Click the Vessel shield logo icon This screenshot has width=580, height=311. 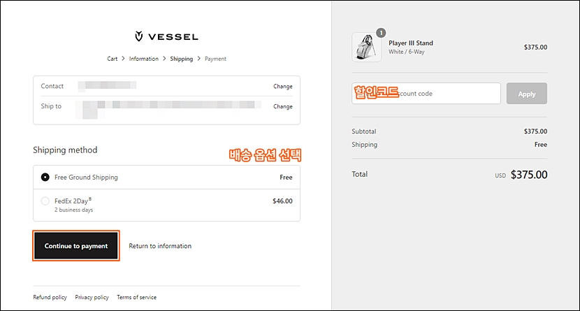click(139, 36)
